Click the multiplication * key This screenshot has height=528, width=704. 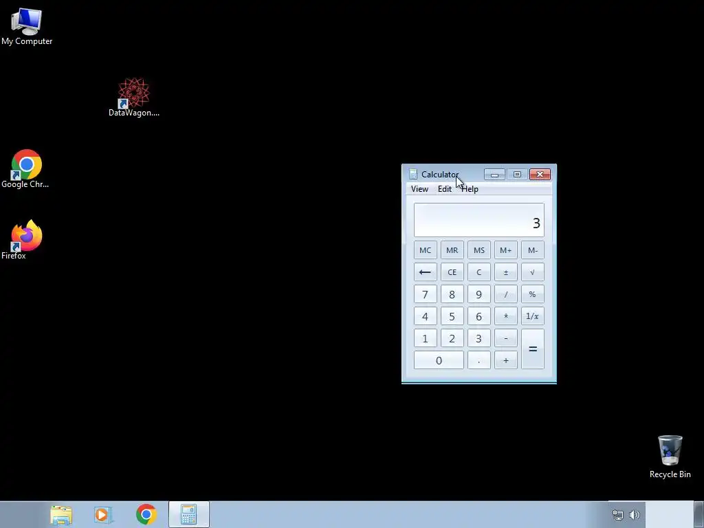pyautogui.click(x=506, y=316)
